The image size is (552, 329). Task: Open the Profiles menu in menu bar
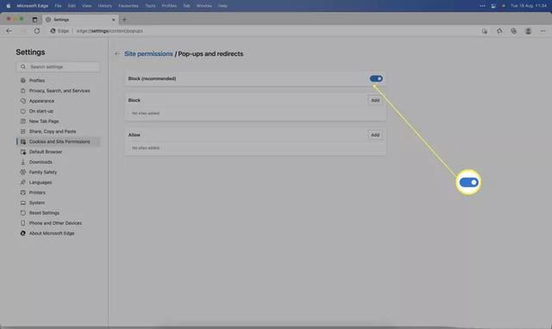click(169, 6)
